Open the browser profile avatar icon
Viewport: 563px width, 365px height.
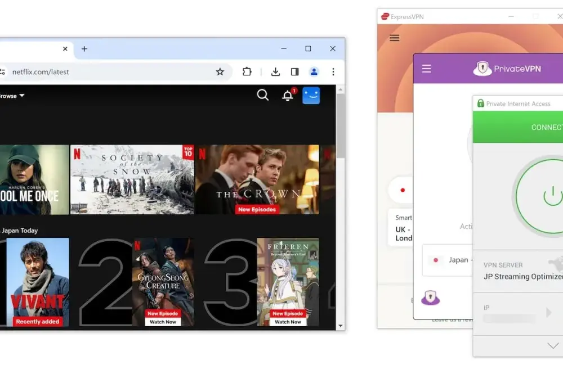tap(314, 72)
